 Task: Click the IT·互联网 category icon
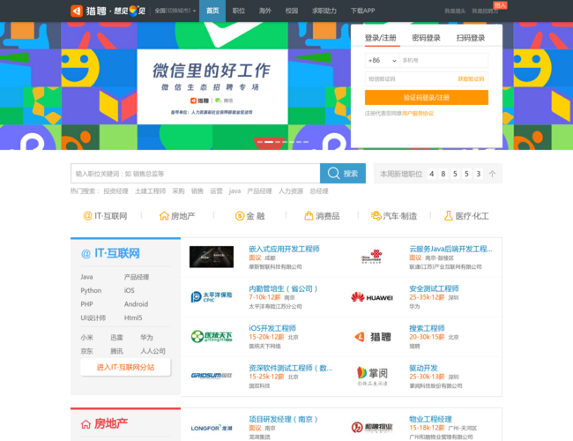87,216
